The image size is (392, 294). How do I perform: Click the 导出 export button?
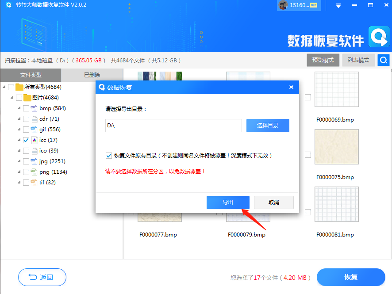pos(228,202)
